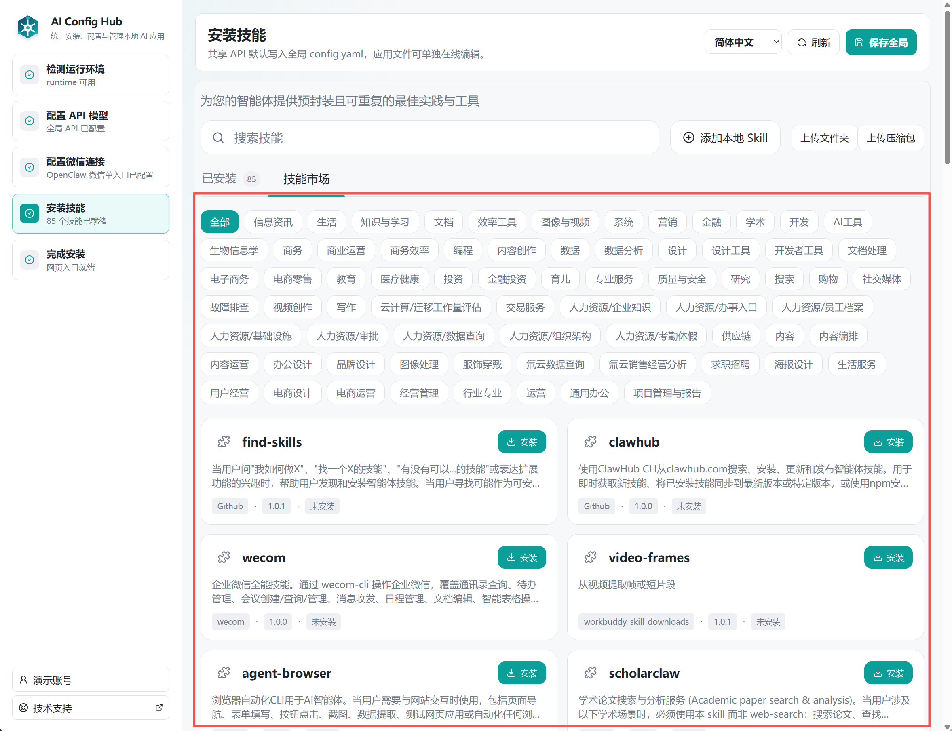Filter by the 氚云销售经营分析 category

pos(647,364)
